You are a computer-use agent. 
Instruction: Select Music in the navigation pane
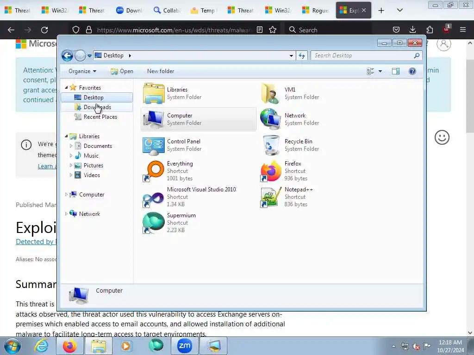point(91,156)
